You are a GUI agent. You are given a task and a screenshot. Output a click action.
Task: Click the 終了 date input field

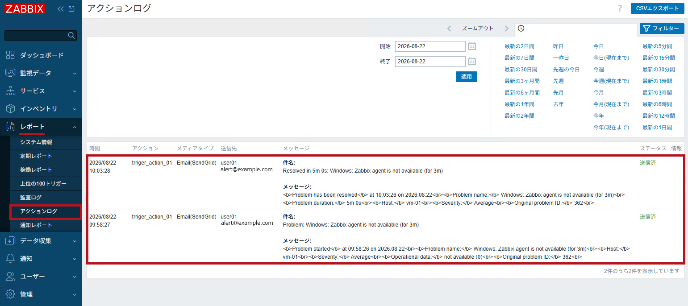430,61
